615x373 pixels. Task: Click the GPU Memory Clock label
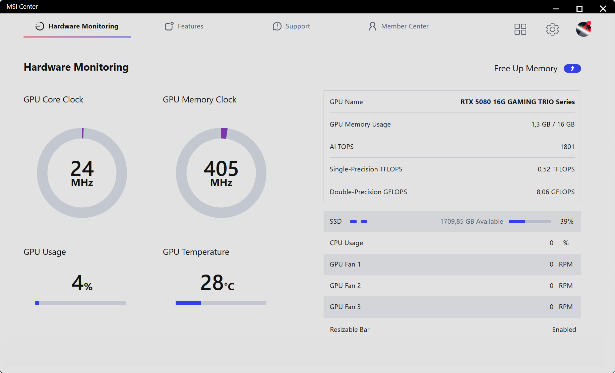coord(199,99)
